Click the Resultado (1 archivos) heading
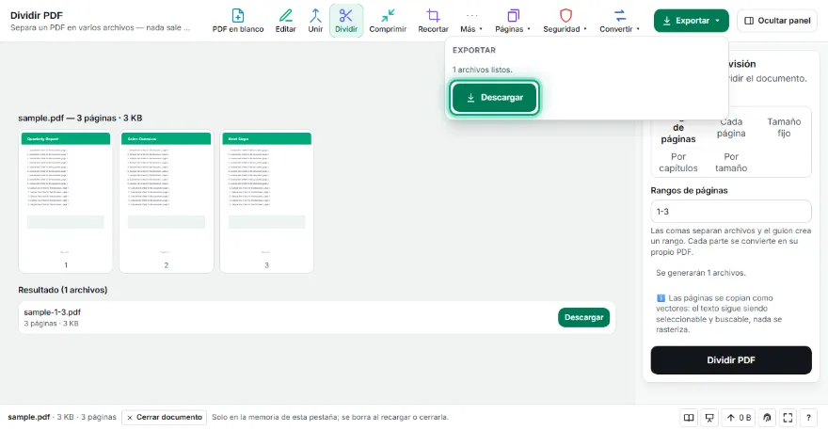828x430 pixels. pyautogui.click(x=63, y=290)
